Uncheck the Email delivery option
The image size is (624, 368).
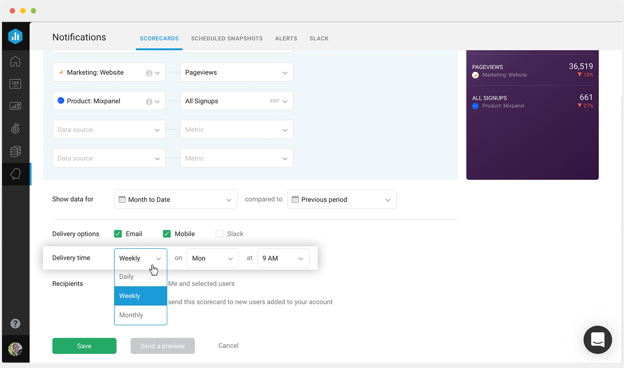click(x=118, y=234)
